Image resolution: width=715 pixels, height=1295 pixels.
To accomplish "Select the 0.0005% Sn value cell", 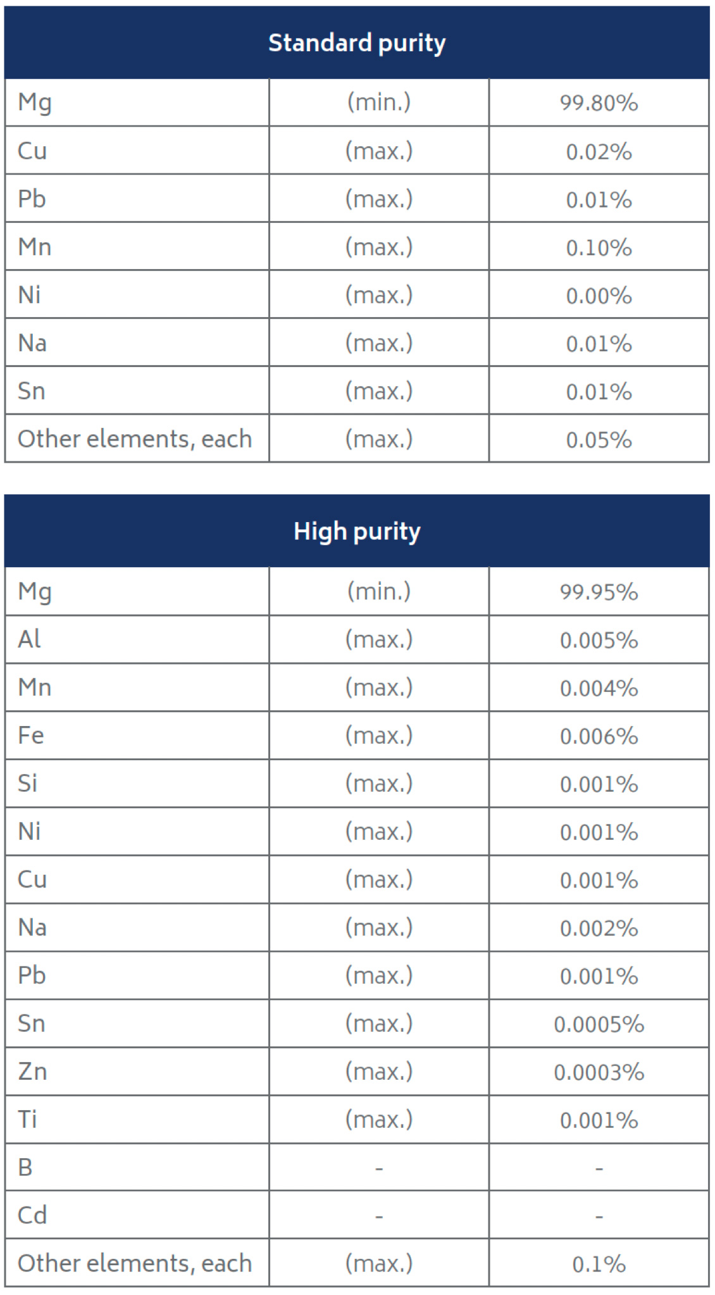I will tap(599, 1025).
